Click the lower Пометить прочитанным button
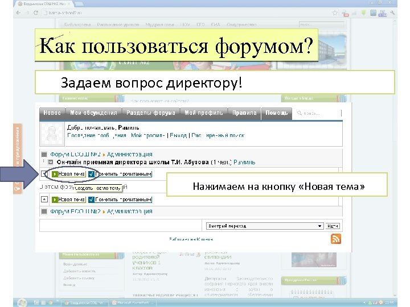The image size is (410, 307). 120,200
